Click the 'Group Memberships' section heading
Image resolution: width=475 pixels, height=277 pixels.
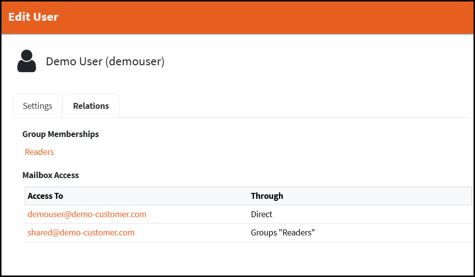[60, 134]
